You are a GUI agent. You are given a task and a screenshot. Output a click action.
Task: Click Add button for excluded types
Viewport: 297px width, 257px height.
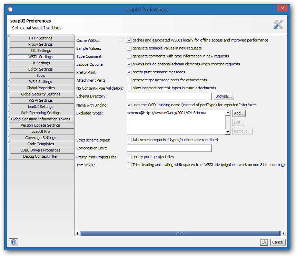(x=239, y=113)
